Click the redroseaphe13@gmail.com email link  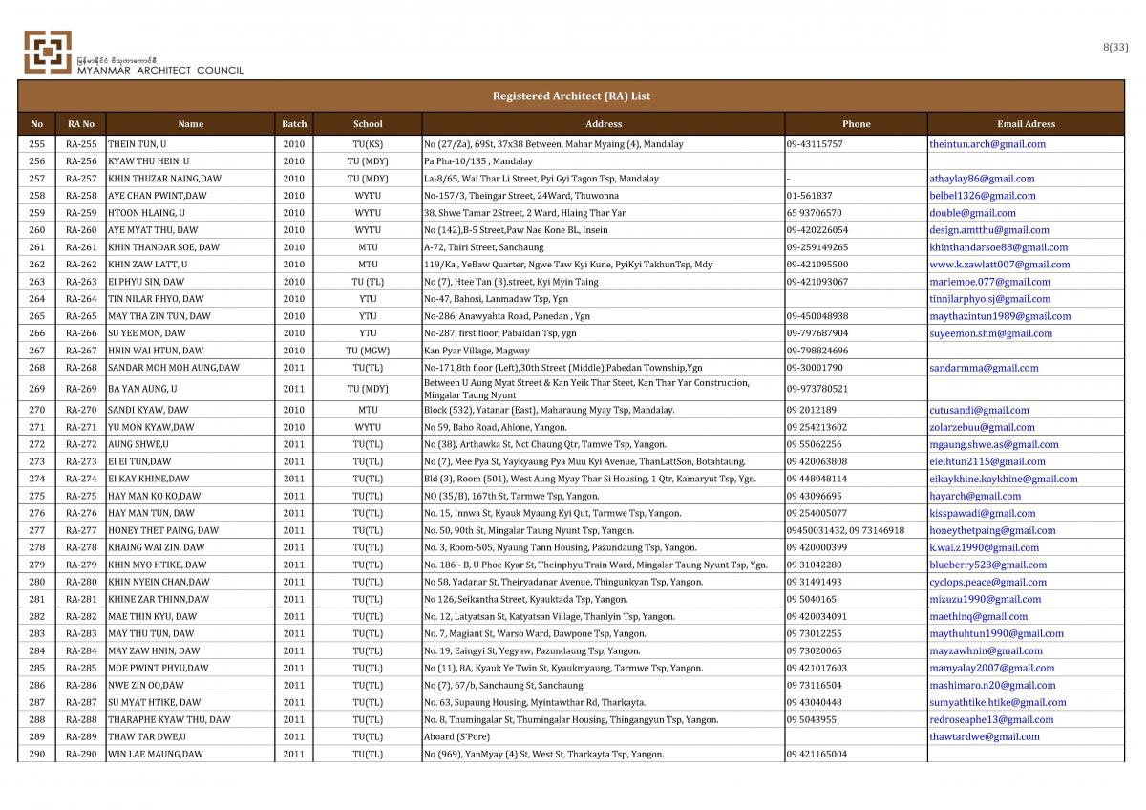pos(991,719)
